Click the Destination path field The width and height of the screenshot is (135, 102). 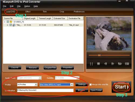45,90
